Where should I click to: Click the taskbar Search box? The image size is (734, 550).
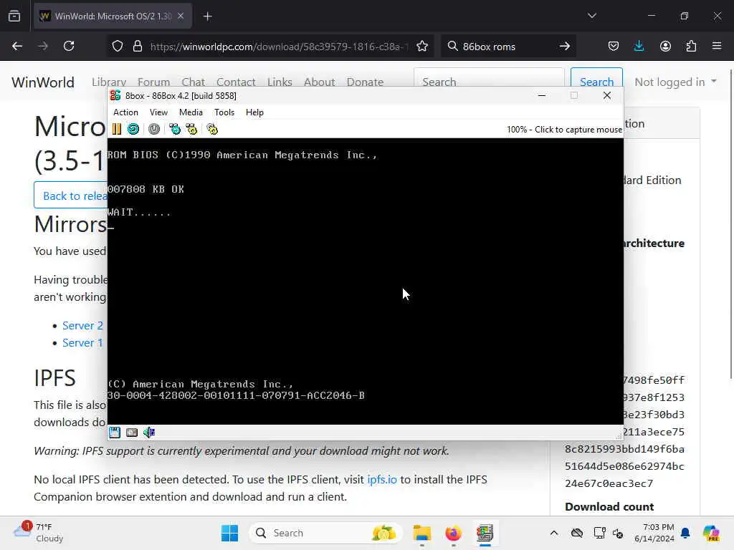[x=325, y=533]
